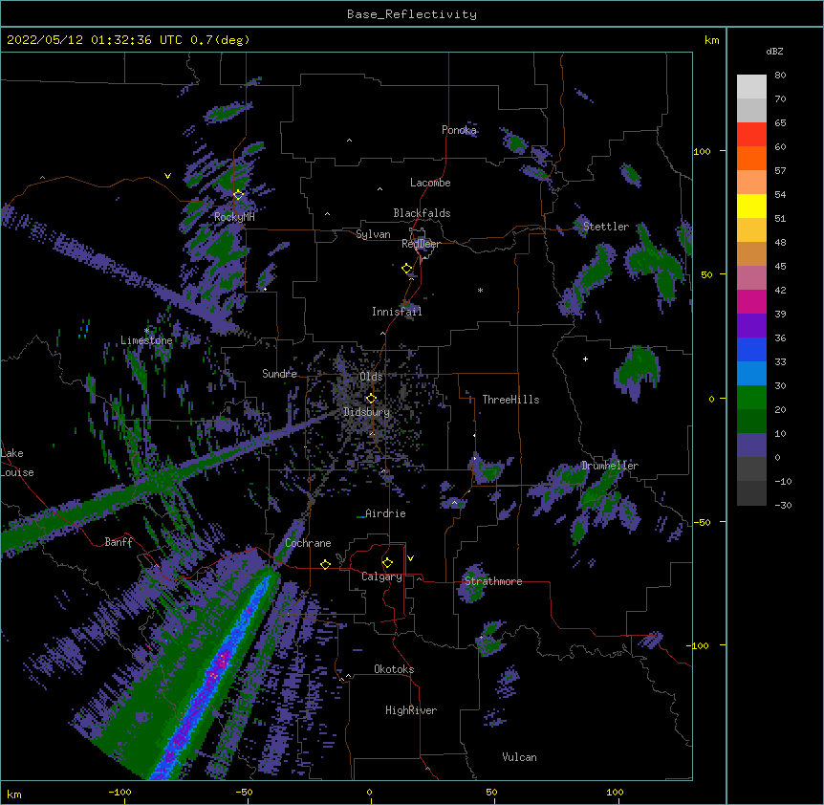Click the 0 tick on right axis
The width and height of the screenshot is (824, 805).
pos(711,399)
